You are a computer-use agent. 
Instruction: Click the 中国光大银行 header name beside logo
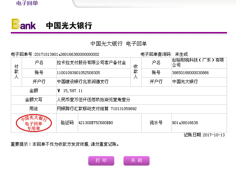pos(69,26)
